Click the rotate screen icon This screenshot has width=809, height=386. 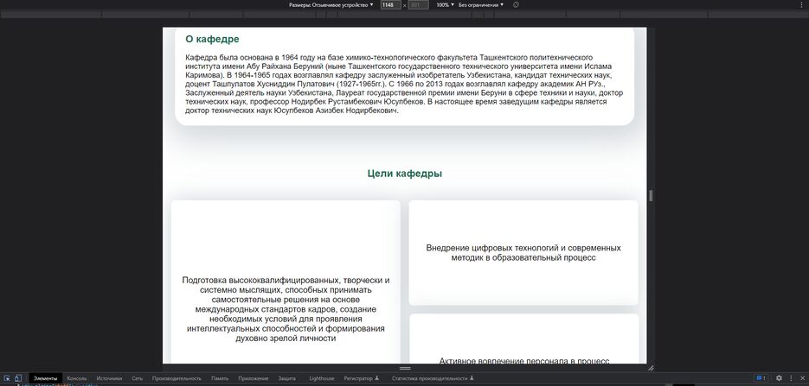516,5
